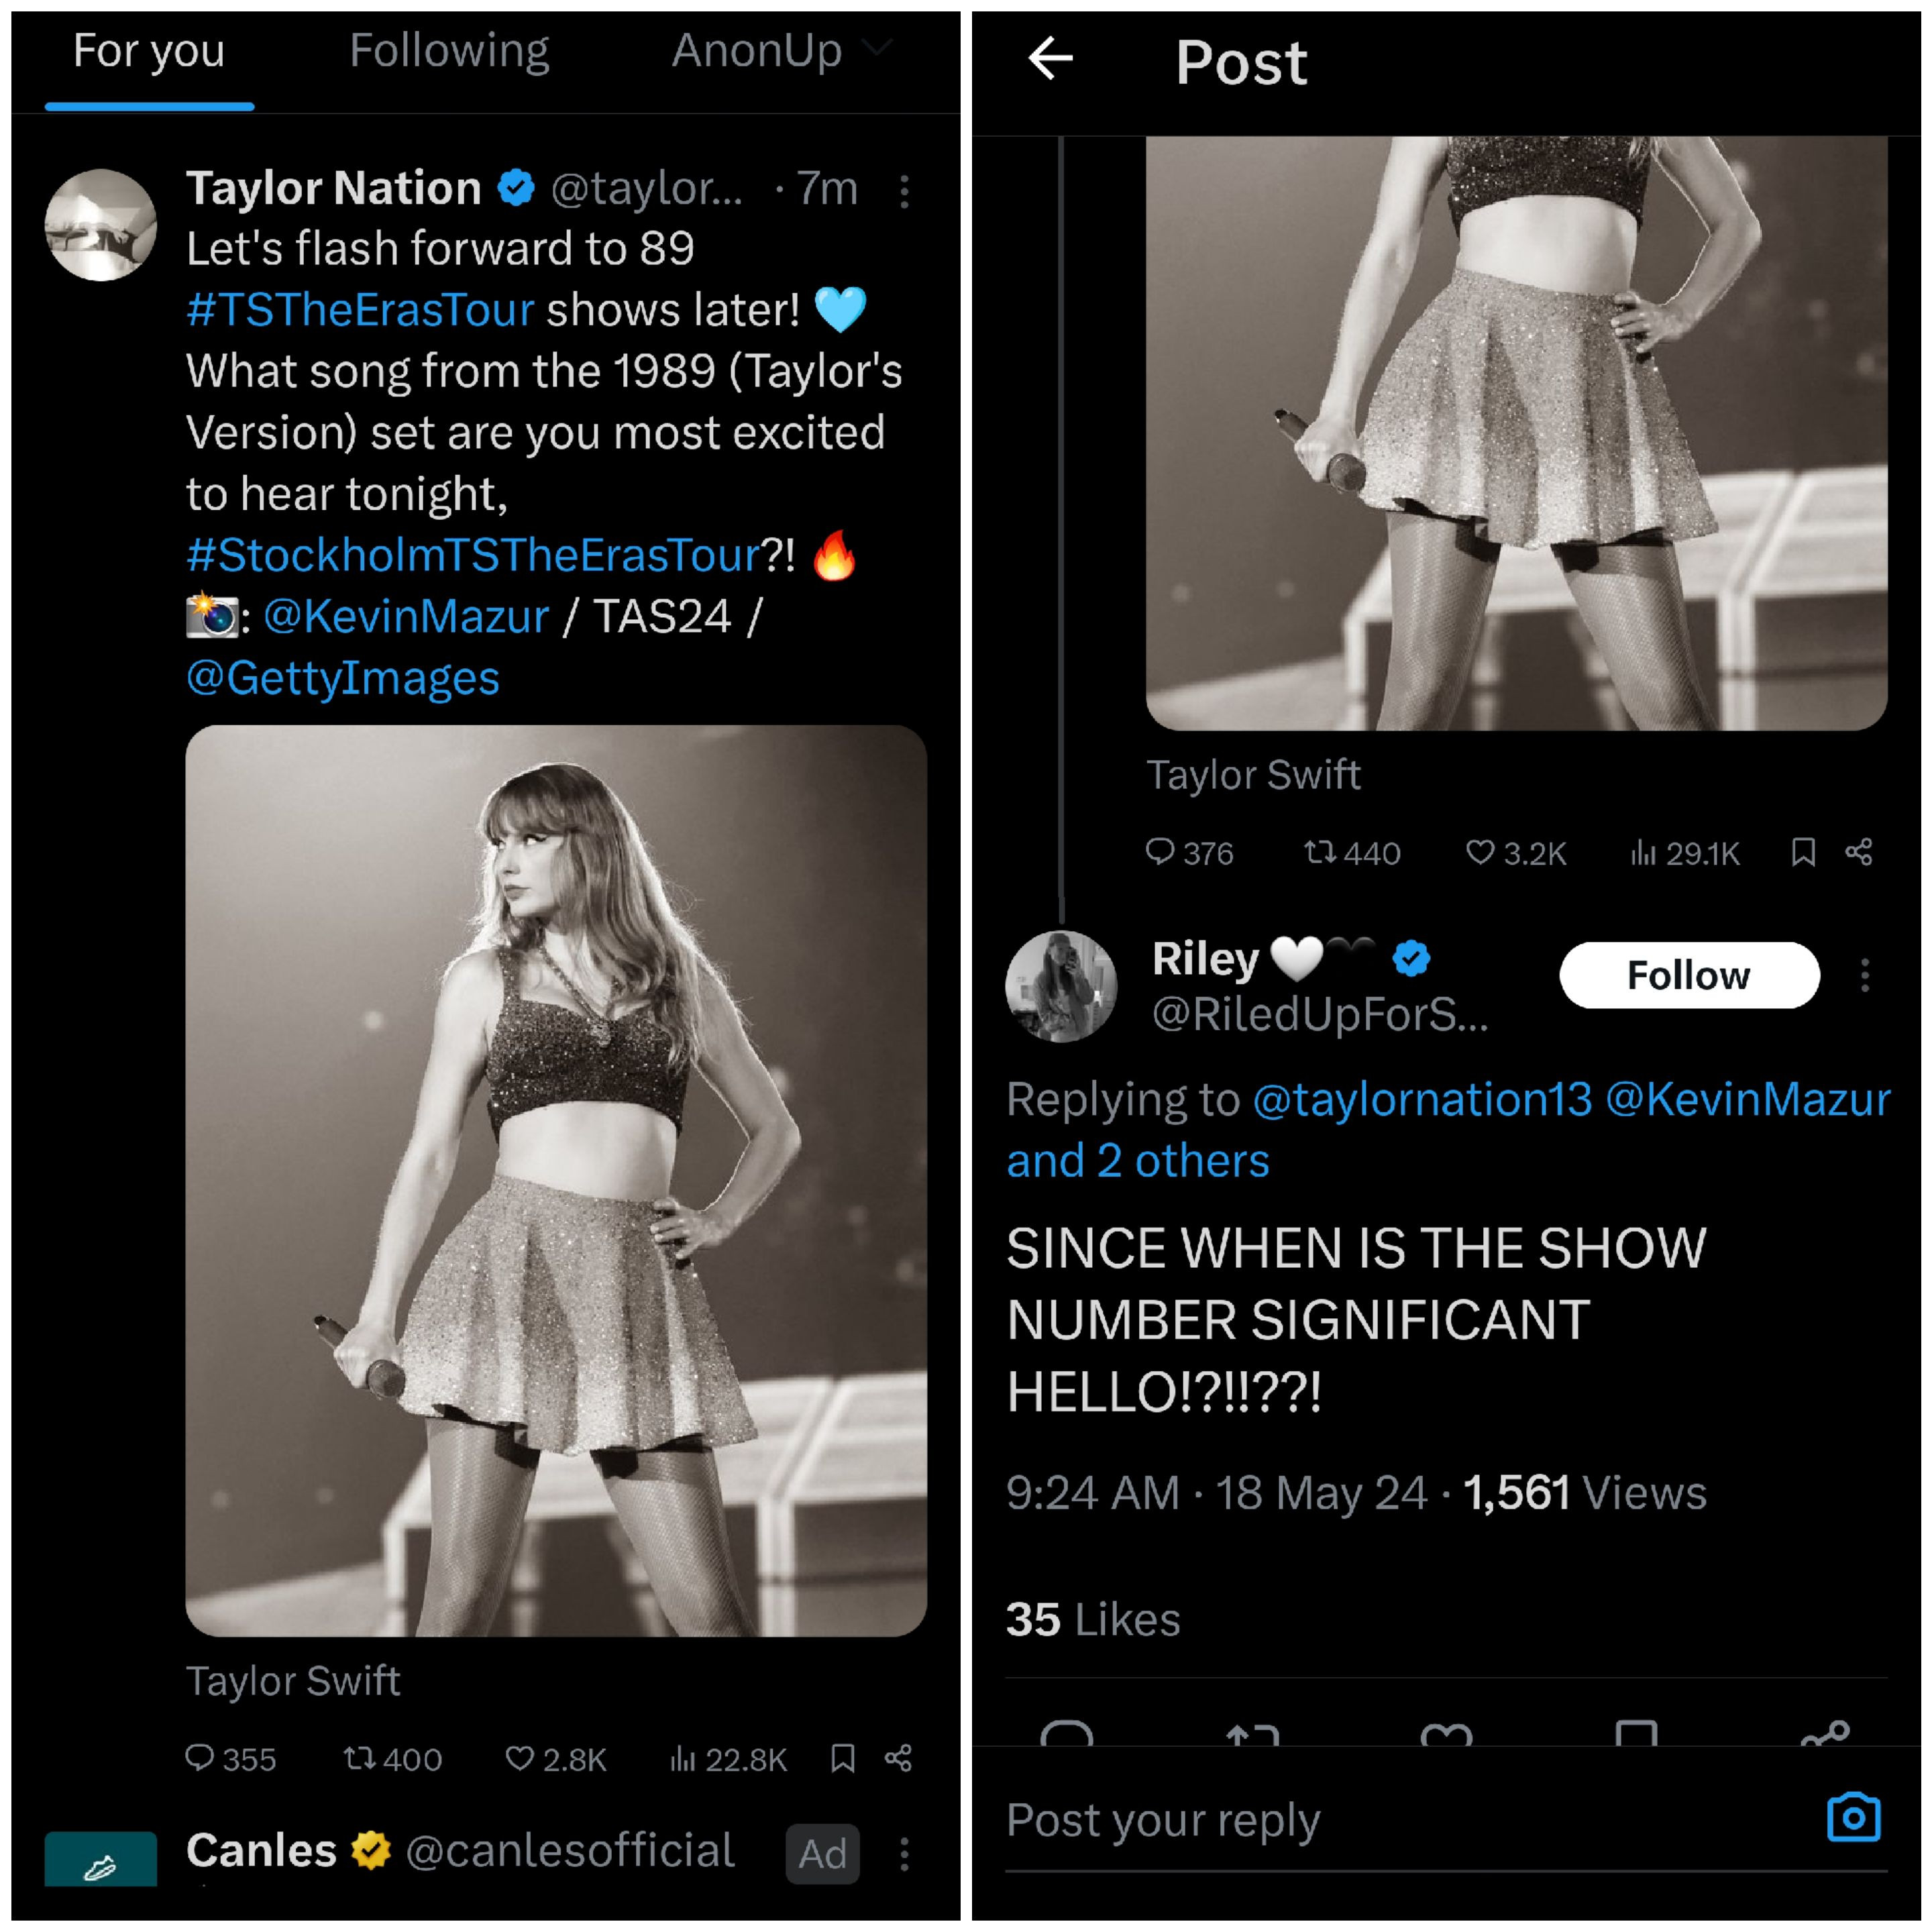Open the #StockholmTSTheErasTour hashtag
This screenshot has width=1932, height=1932.
(473, 555)
